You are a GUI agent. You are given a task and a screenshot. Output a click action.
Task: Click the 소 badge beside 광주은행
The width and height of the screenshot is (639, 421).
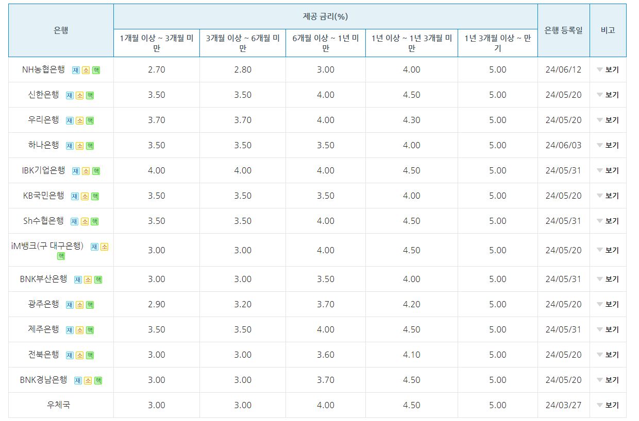point(79,305)
